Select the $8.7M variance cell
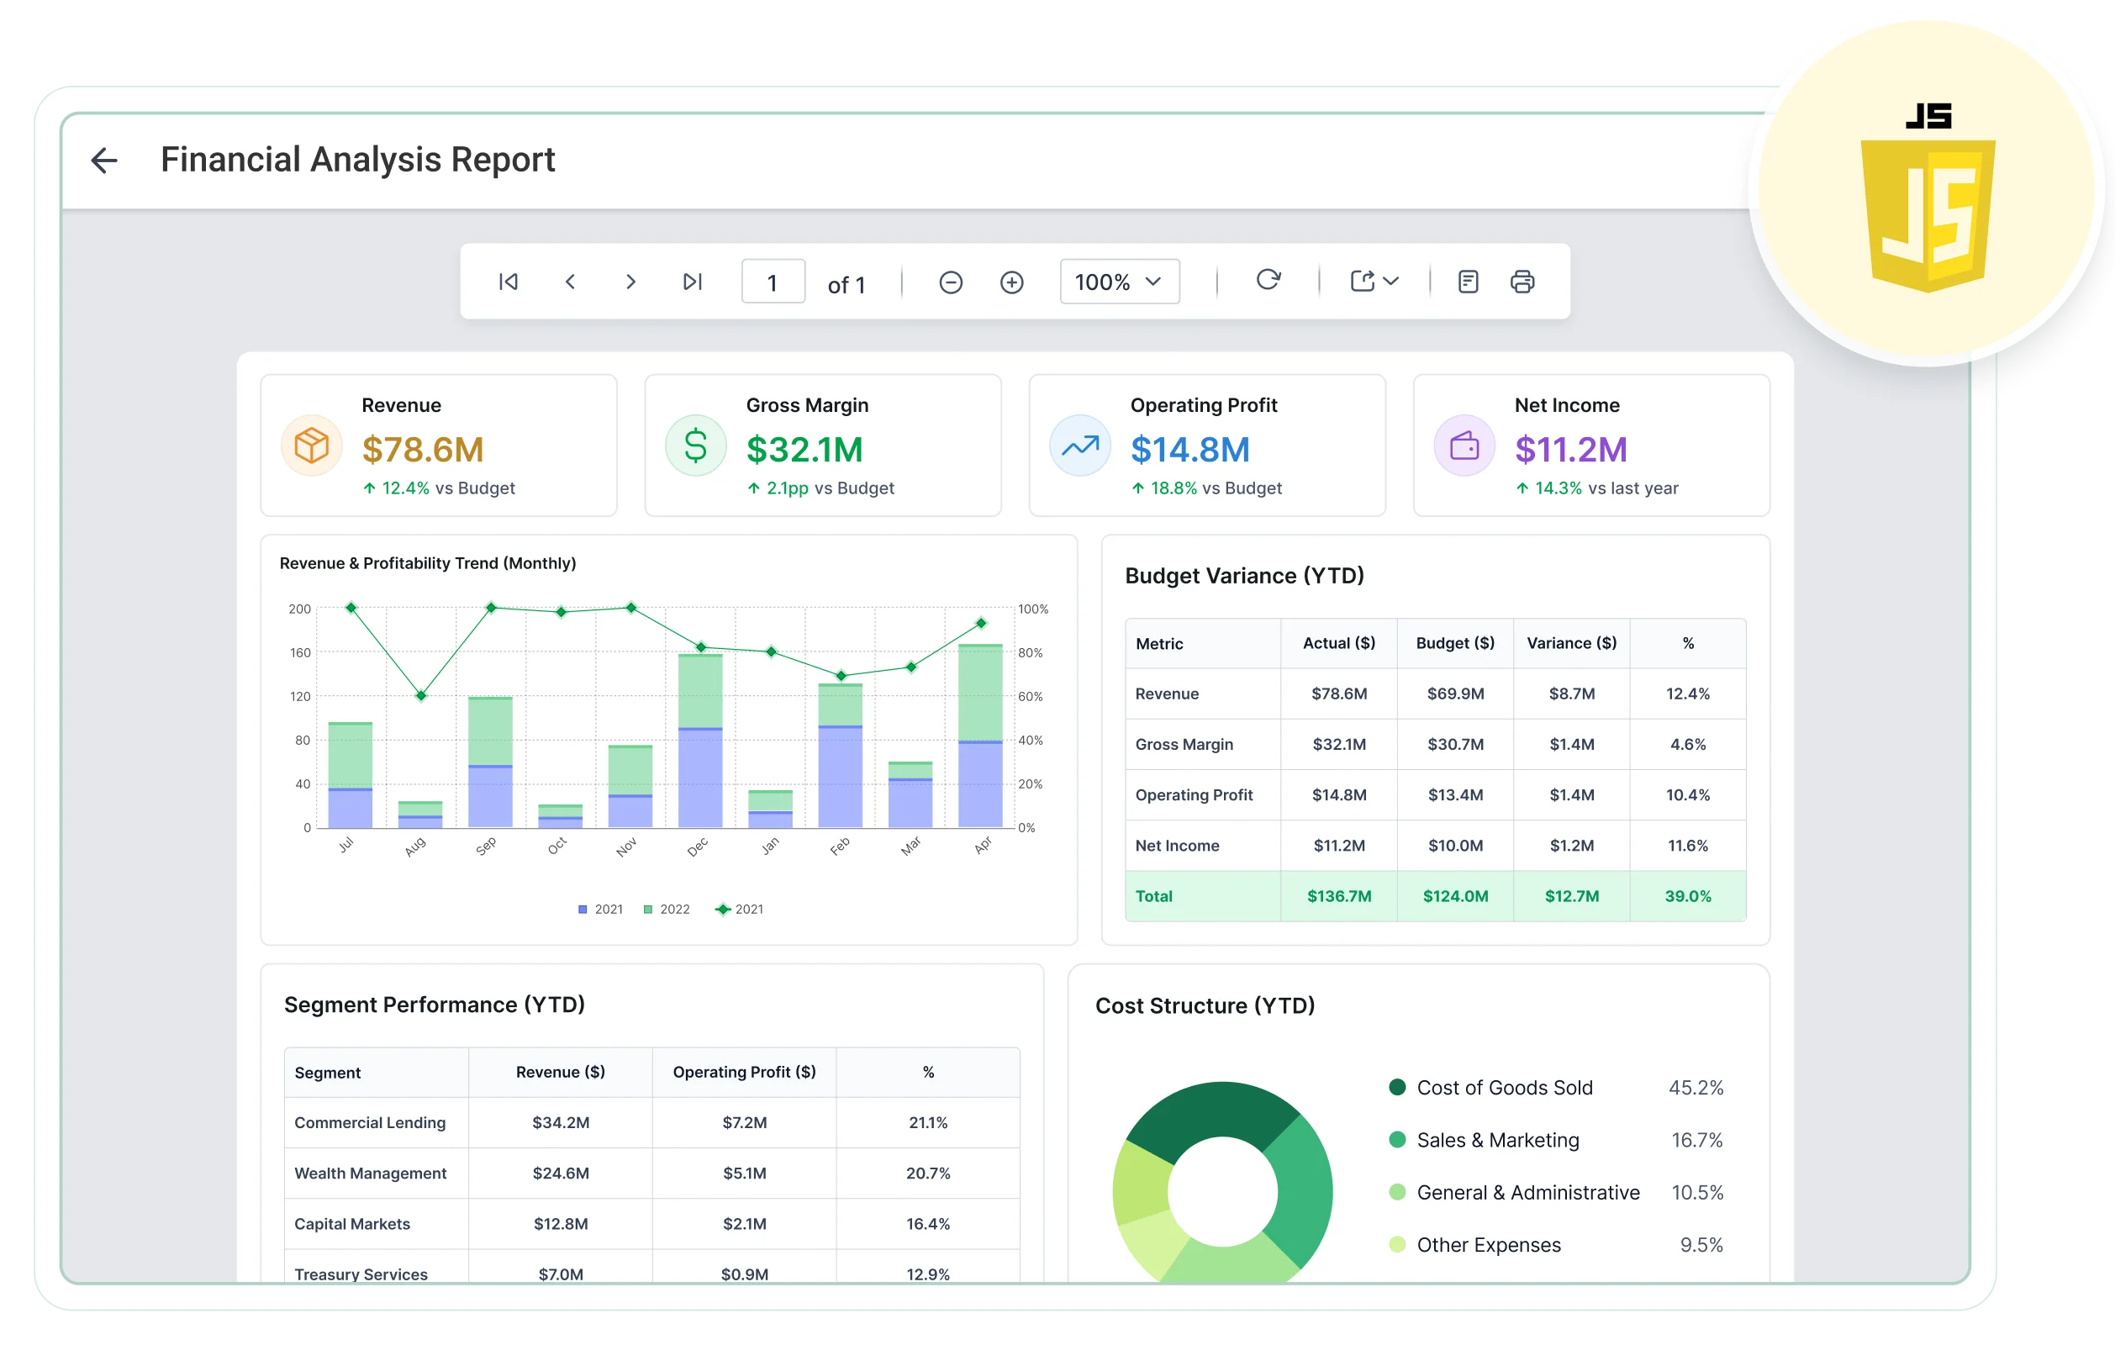The width and height of the screenshot is (2115, 1345). (x=1571, y=694)
